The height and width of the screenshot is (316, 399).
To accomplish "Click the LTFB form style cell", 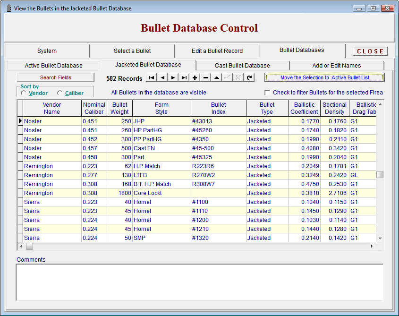I will pyautogui.click(x=161, y=175).
